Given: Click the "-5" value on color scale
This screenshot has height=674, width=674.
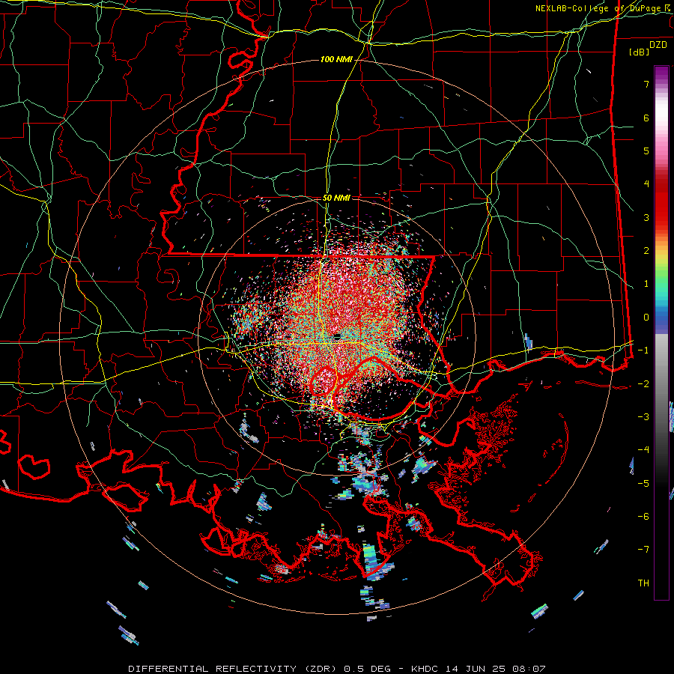Looking at the screenshot, I should tap(643, 484).
